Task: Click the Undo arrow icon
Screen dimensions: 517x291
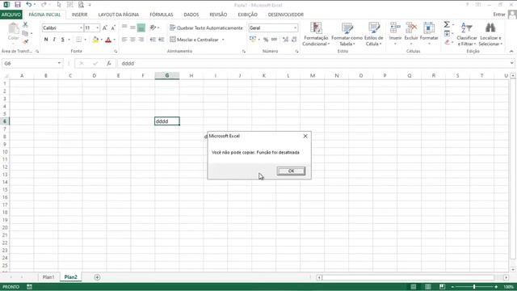Action: coord(29,5)
